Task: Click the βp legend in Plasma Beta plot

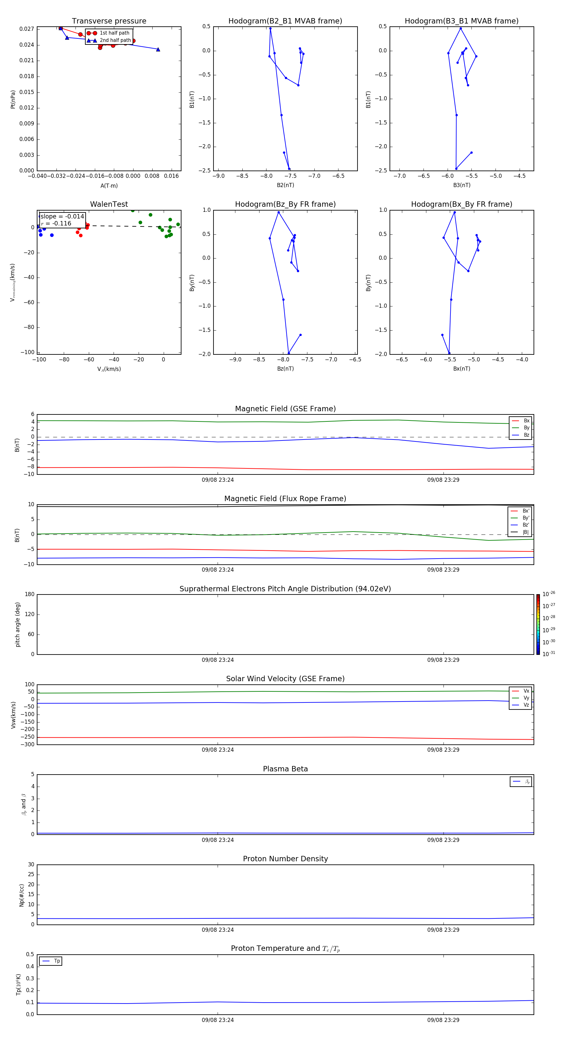Action: [521, 782]
